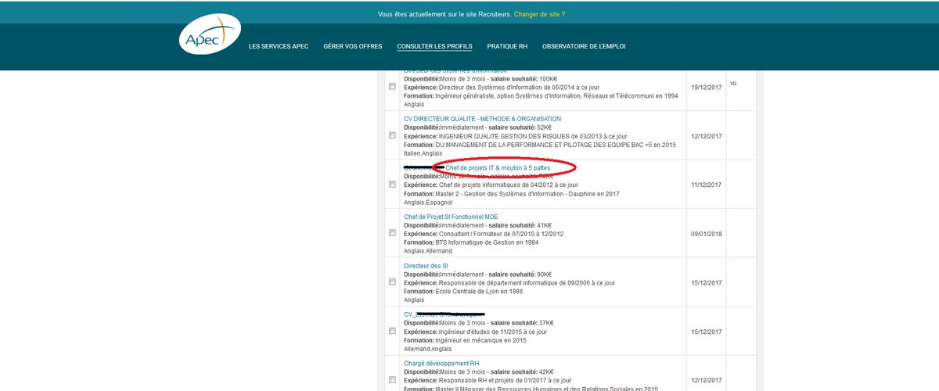Open Directeur des SI profile link
The width and height of the screenshot is (939, 391).
tap(426, 266)
